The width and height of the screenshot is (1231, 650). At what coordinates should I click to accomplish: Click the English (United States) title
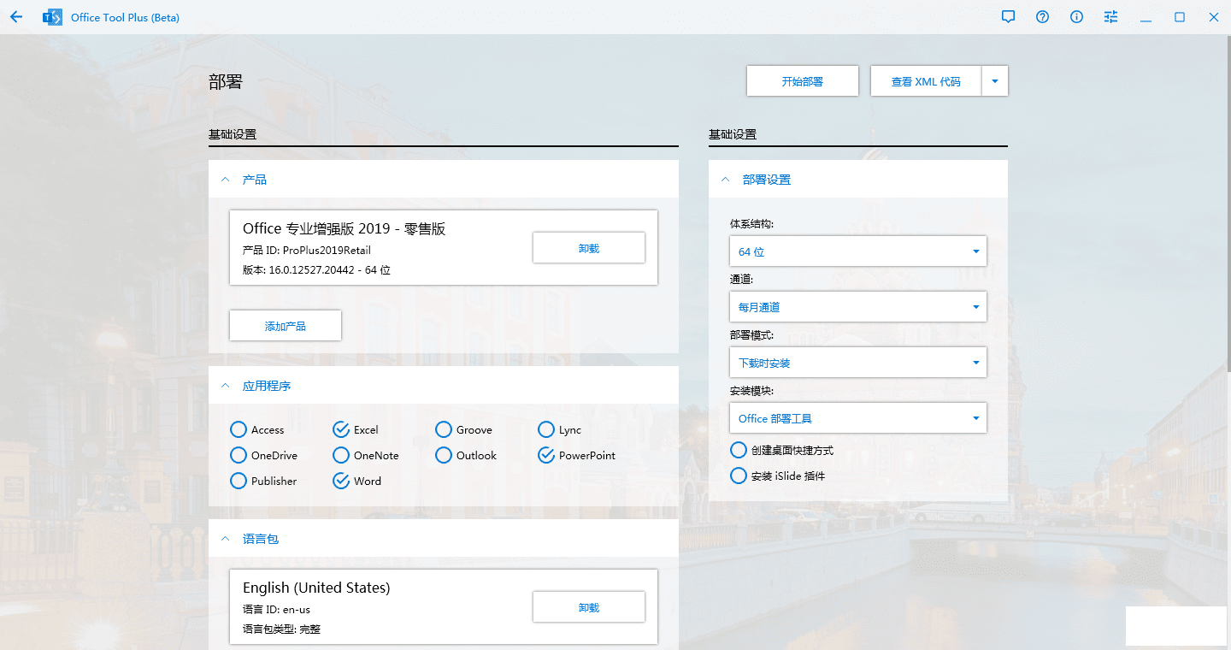(316, 588)
